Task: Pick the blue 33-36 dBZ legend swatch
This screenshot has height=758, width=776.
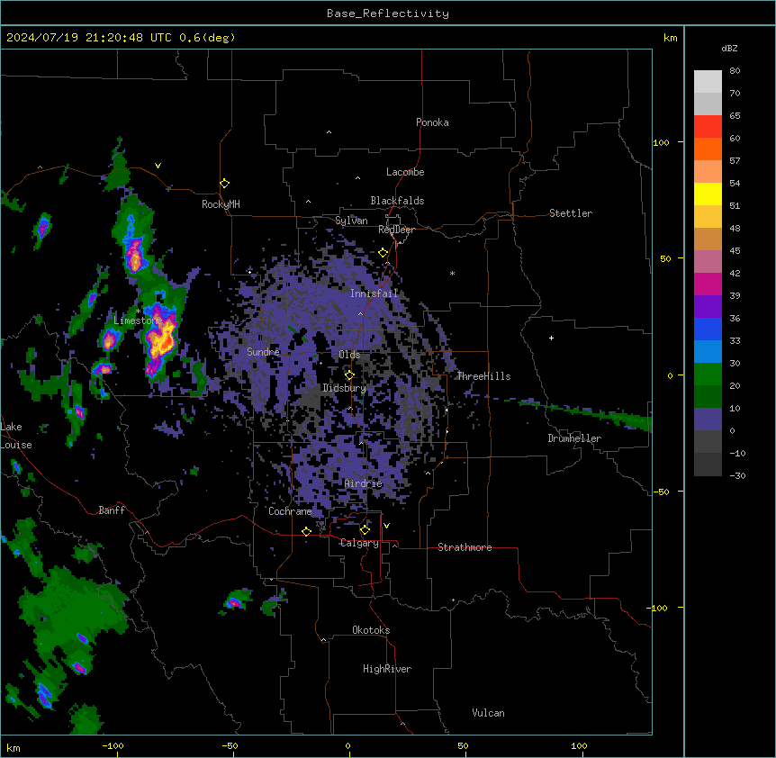Action: [x=708, y=329]
